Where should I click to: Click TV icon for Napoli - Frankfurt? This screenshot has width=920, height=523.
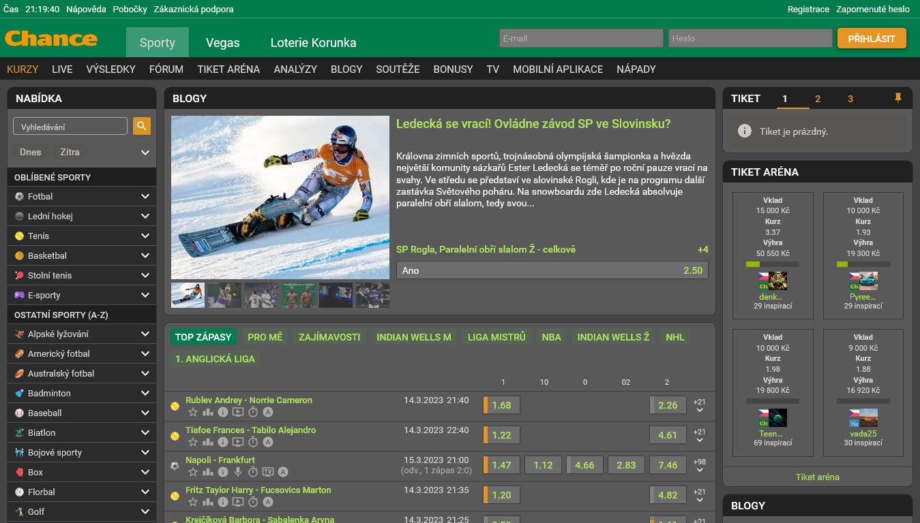coord(268,472)
